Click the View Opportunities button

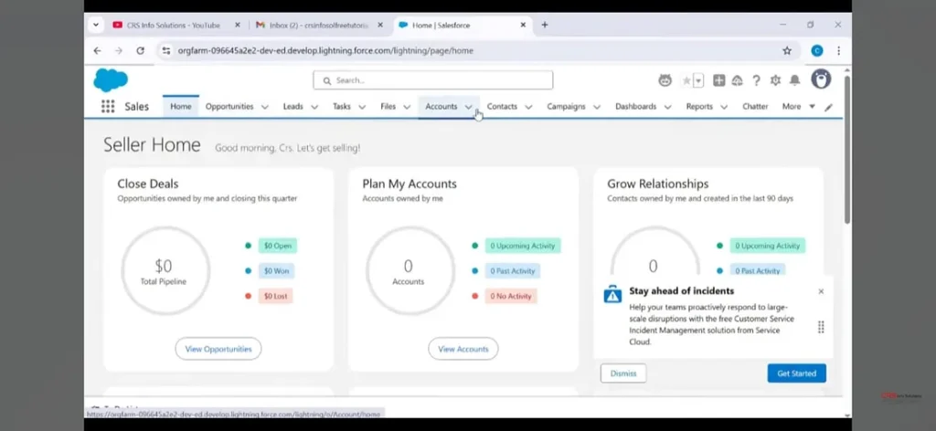point(218,349)
